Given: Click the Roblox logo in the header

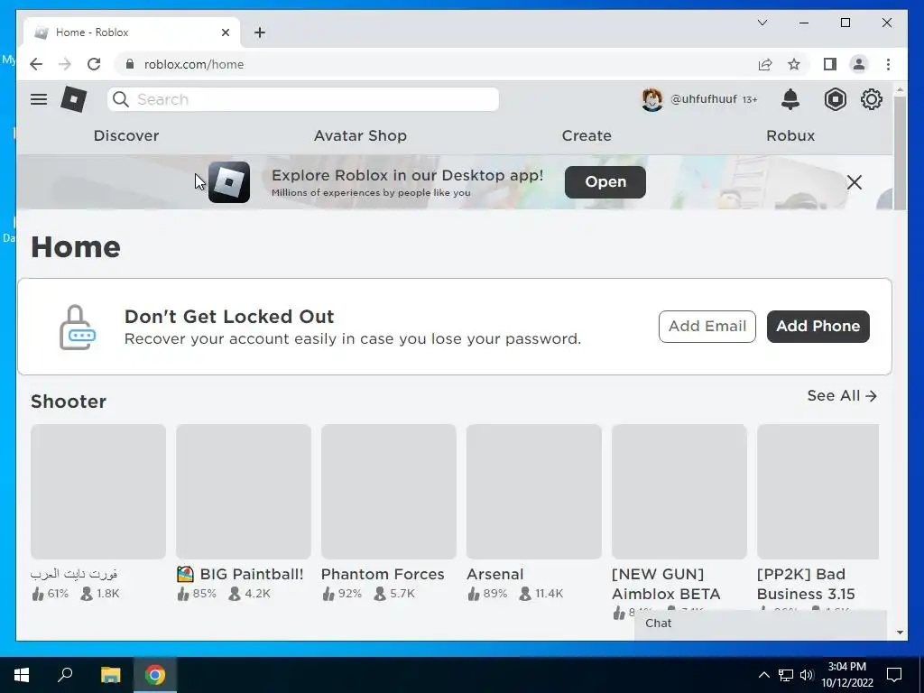Looking at the screenshot, I should coord(74,99).
